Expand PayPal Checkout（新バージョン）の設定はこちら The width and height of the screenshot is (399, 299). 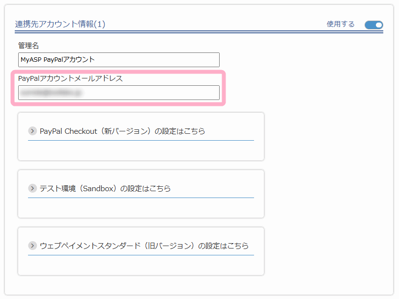point(122,131)
